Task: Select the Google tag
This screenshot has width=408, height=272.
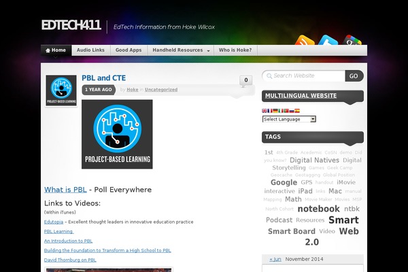Action: coord(284,182)
